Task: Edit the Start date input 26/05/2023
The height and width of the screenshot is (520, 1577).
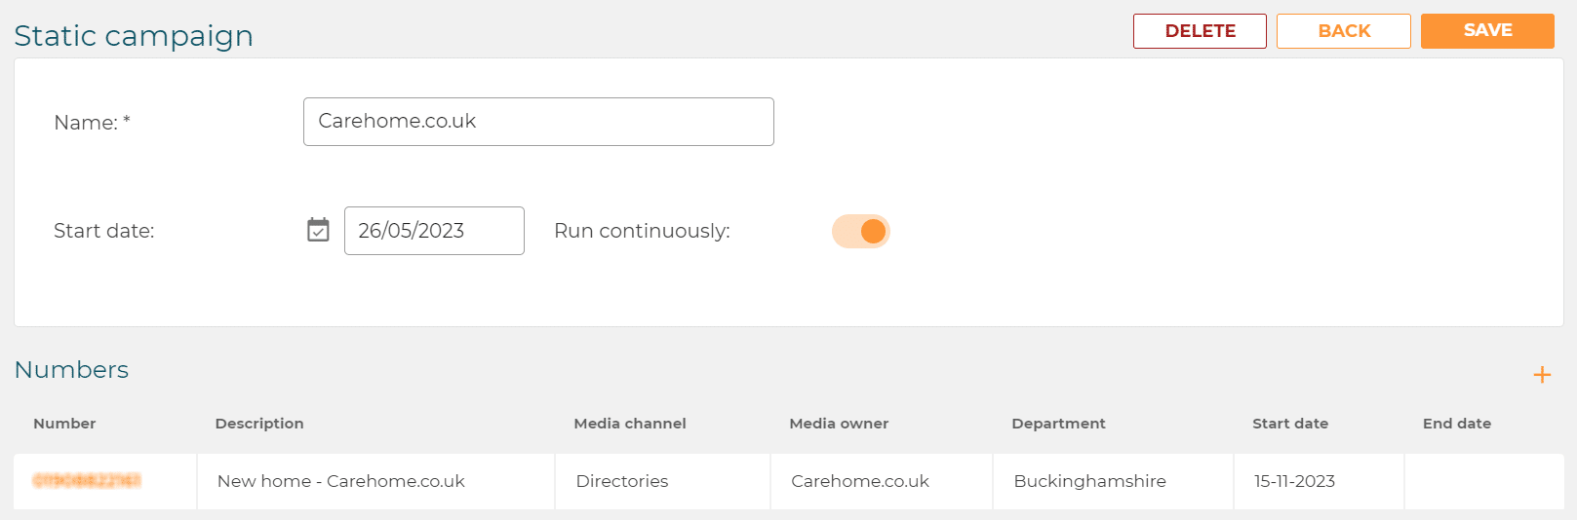Action: [x=434, y=231]
